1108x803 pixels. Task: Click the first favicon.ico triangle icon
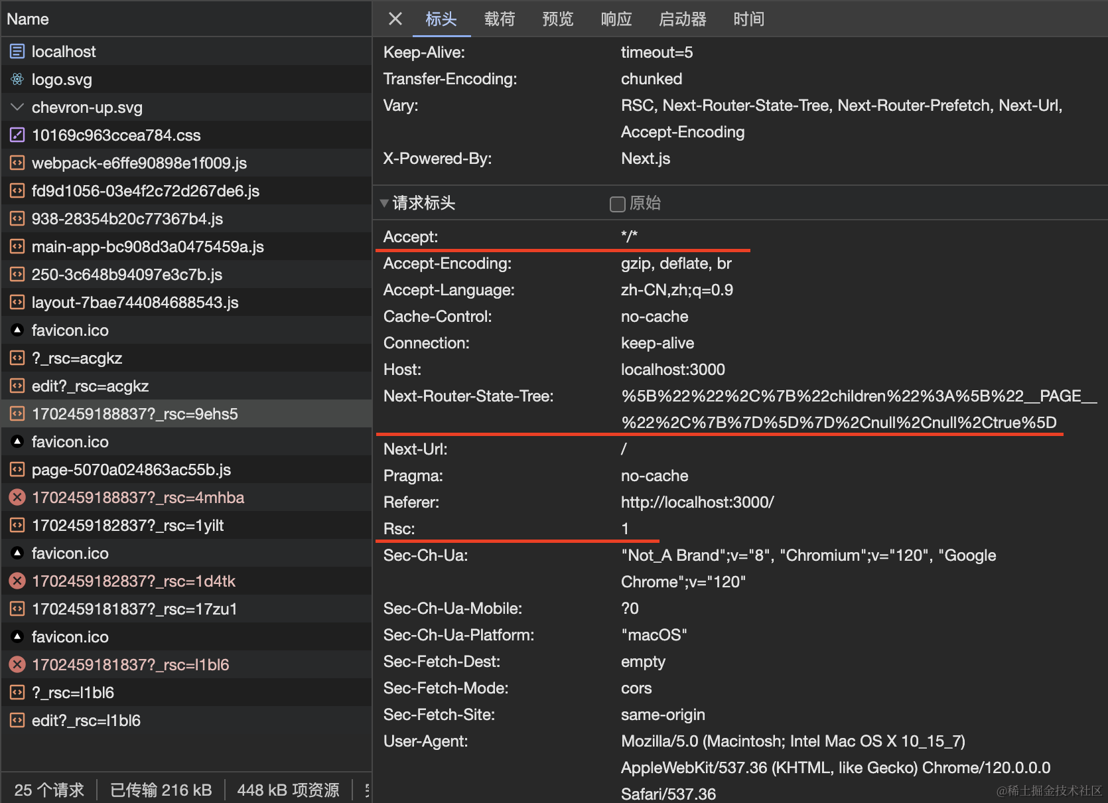pos(17,330)
